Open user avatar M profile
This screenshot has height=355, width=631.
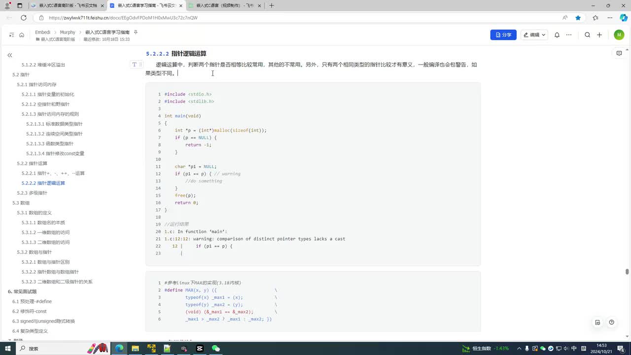click(619, 35)
